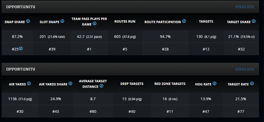
Task: Click the Target Share info icon
Action: [x=254, y=21]
